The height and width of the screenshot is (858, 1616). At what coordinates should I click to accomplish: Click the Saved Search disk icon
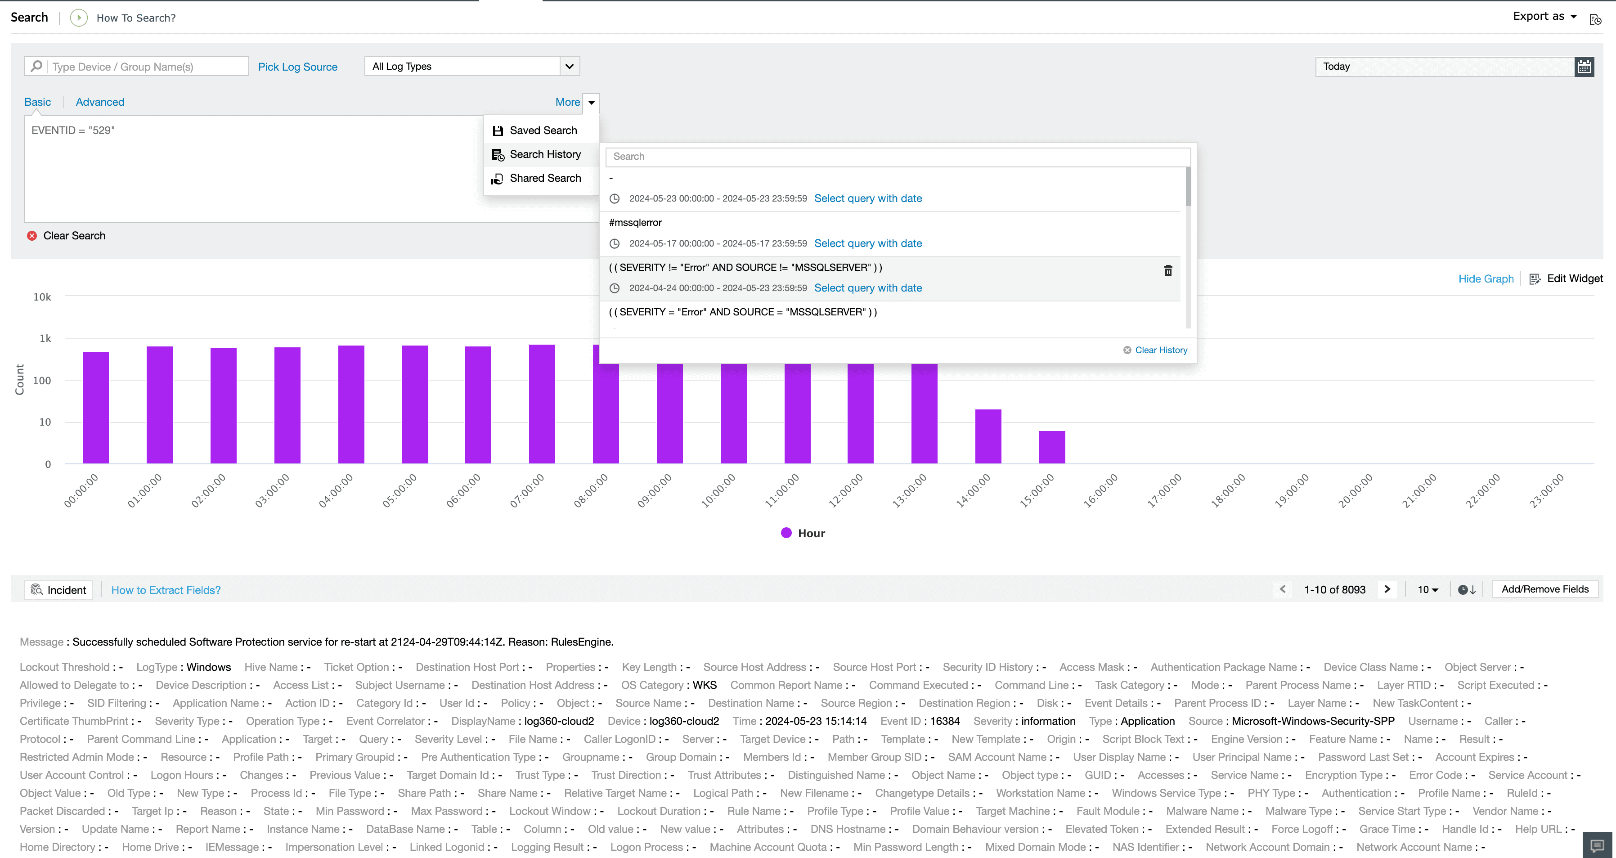point(498,130)
